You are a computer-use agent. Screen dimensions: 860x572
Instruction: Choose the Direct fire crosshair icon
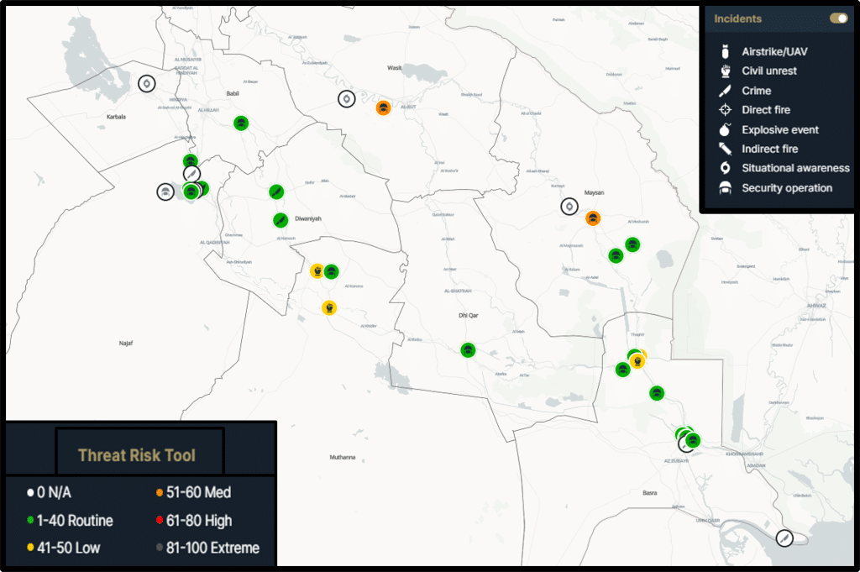click(725, 110)
